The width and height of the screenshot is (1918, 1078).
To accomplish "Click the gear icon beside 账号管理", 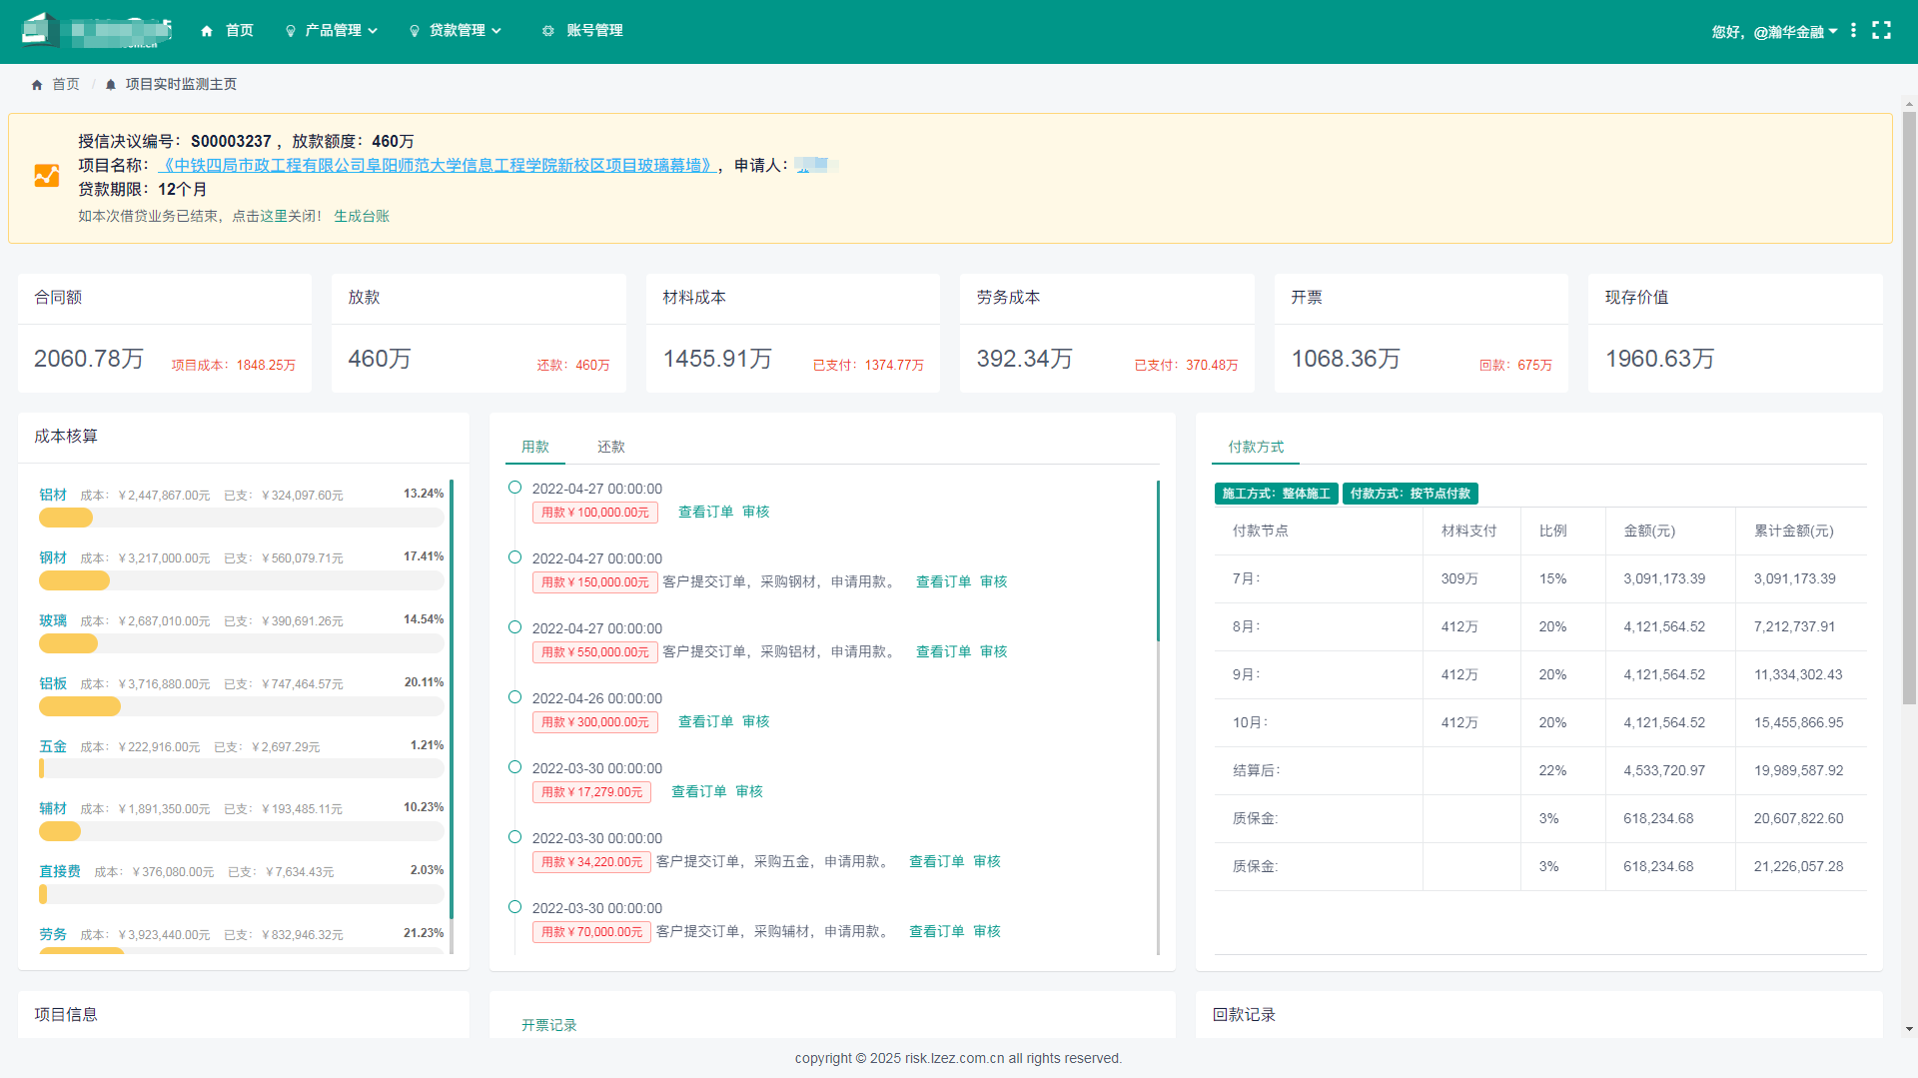I will point(547,31).
